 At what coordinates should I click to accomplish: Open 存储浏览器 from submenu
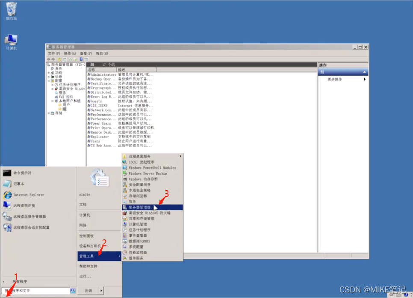pyautogui.click(x=152, y=196)
